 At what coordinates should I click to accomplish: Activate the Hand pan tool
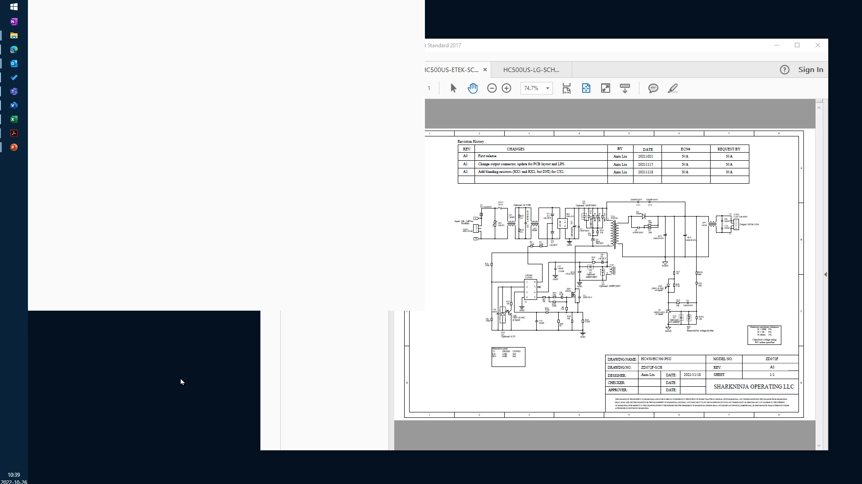473,88
